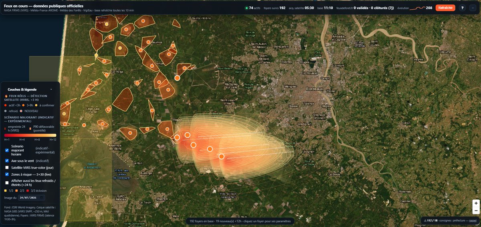Click the H+1 to H+12 gradient bar
The image size is (481, 227).
pos(30,136)
